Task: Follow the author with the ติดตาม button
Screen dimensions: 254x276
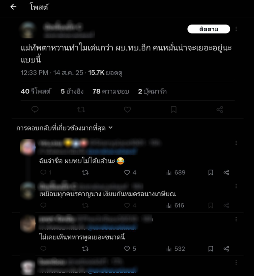Action: [209, 29]
